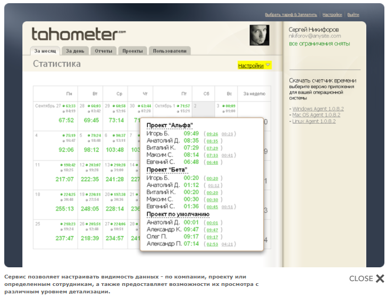The height and width of the screenshot is (296, 386).
Task: Click the user avatar photo
Action: click(x=259, y=35)
